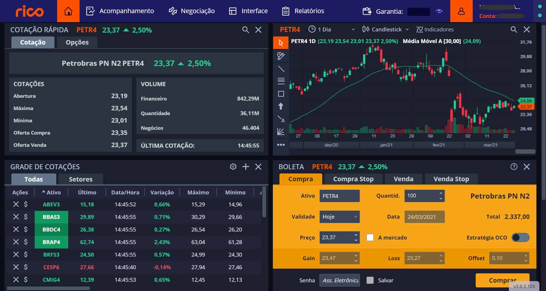Toggle Garantia visibility eye icon

point(439,11)
